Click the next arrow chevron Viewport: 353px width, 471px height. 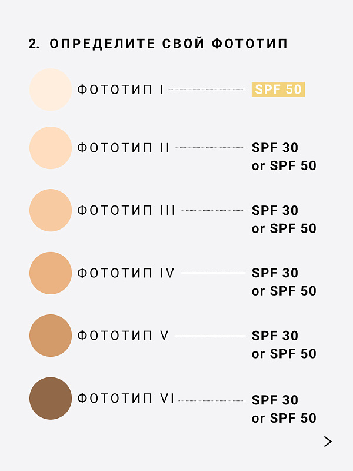(328, 442)
